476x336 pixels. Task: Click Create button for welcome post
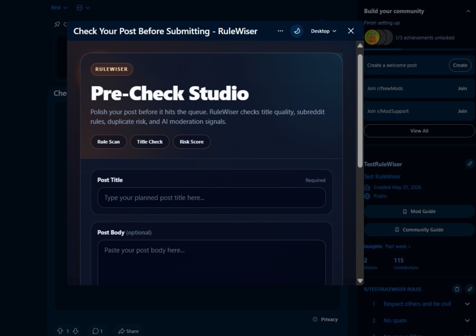pos(460,66)
